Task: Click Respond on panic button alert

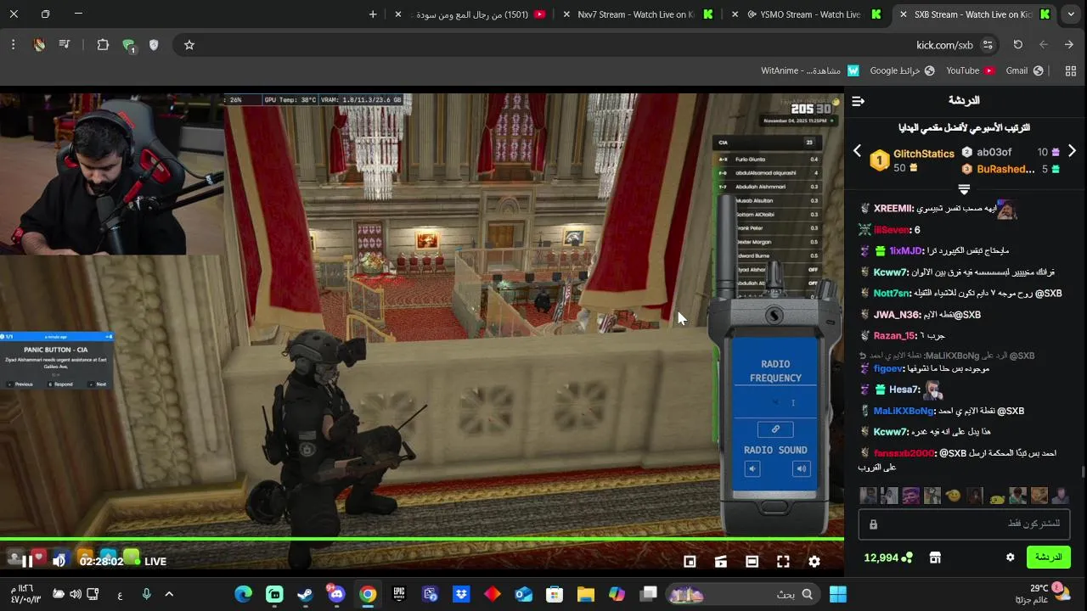Action: [x=61, y=384]
